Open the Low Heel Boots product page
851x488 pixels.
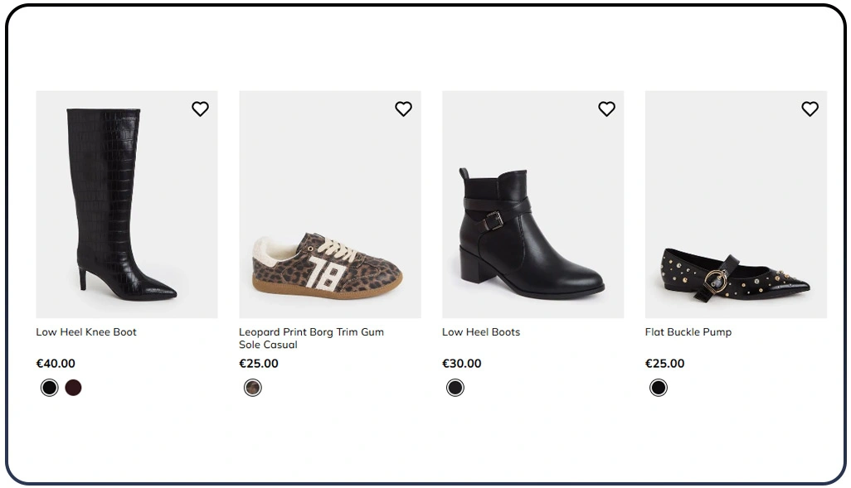[481, 331]
